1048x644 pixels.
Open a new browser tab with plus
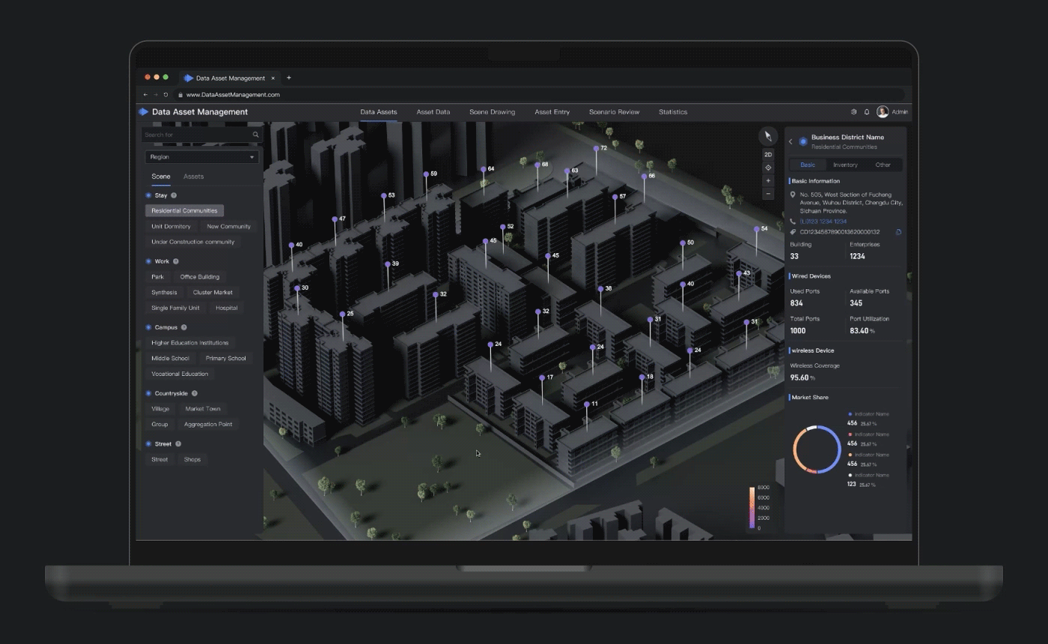click(289, 77)
